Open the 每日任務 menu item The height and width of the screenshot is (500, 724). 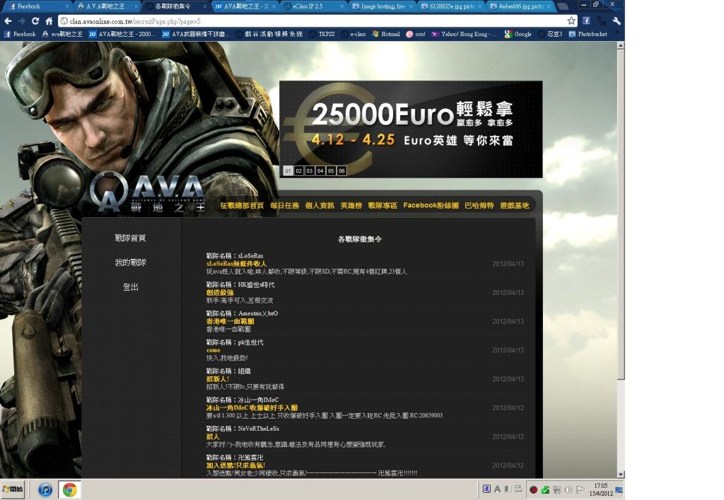pos(284,206)
